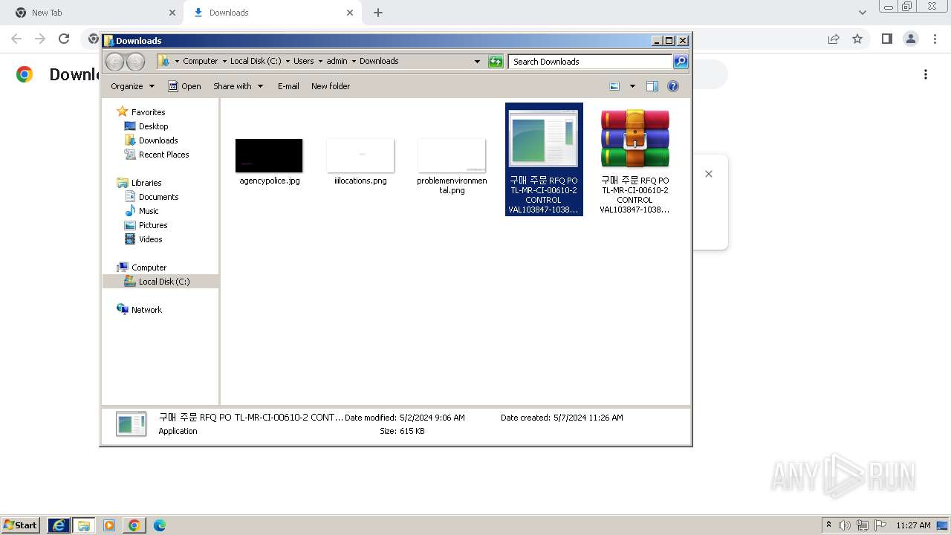Open Windows Media Player taskbar icon
Screen dimensions: 951x535
pos(109,525)
